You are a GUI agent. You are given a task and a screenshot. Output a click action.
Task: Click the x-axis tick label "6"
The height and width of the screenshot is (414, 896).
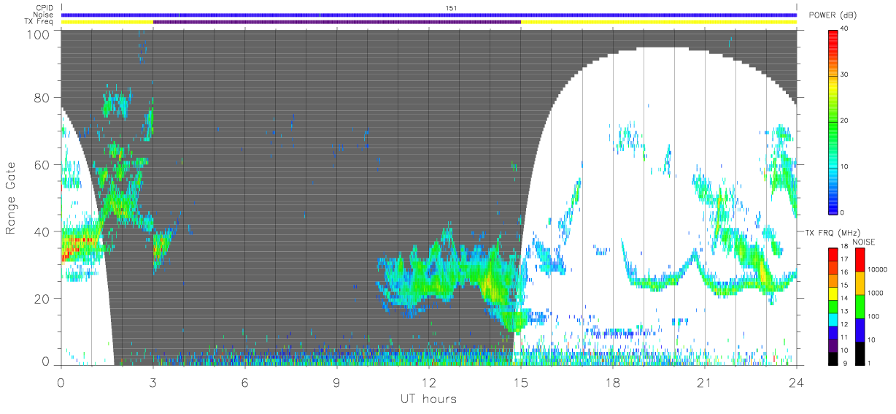pyautogui.click(x=244, y=381)
